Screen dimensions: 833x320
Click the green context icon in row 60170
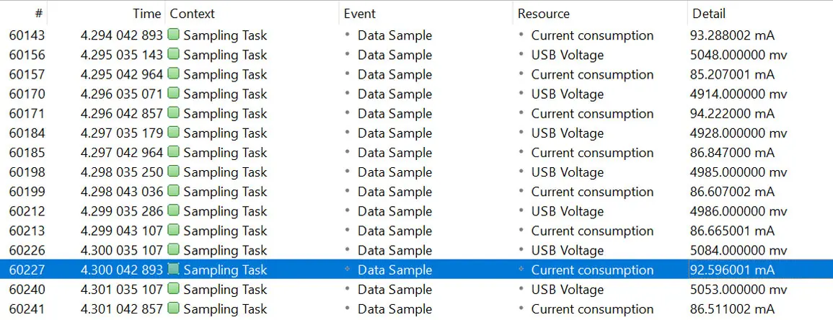click(174, 94)
